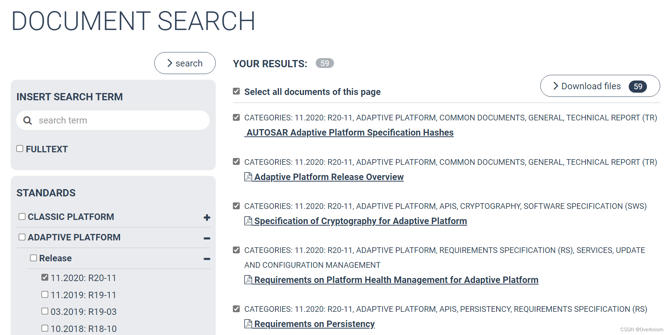Uncheck Requirements on Persistency document checkbox
This screenshot has width=669, height=335.
(236, 309)
